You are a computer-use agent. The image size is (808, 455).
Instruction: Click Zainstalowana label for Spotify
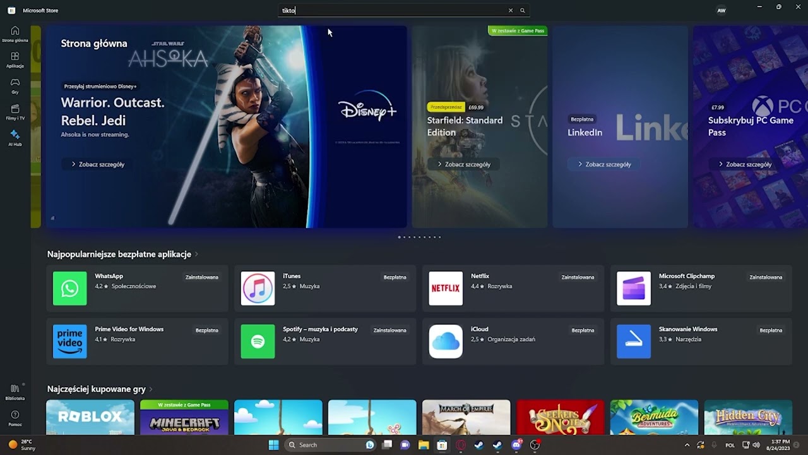[x=389, y=330]
